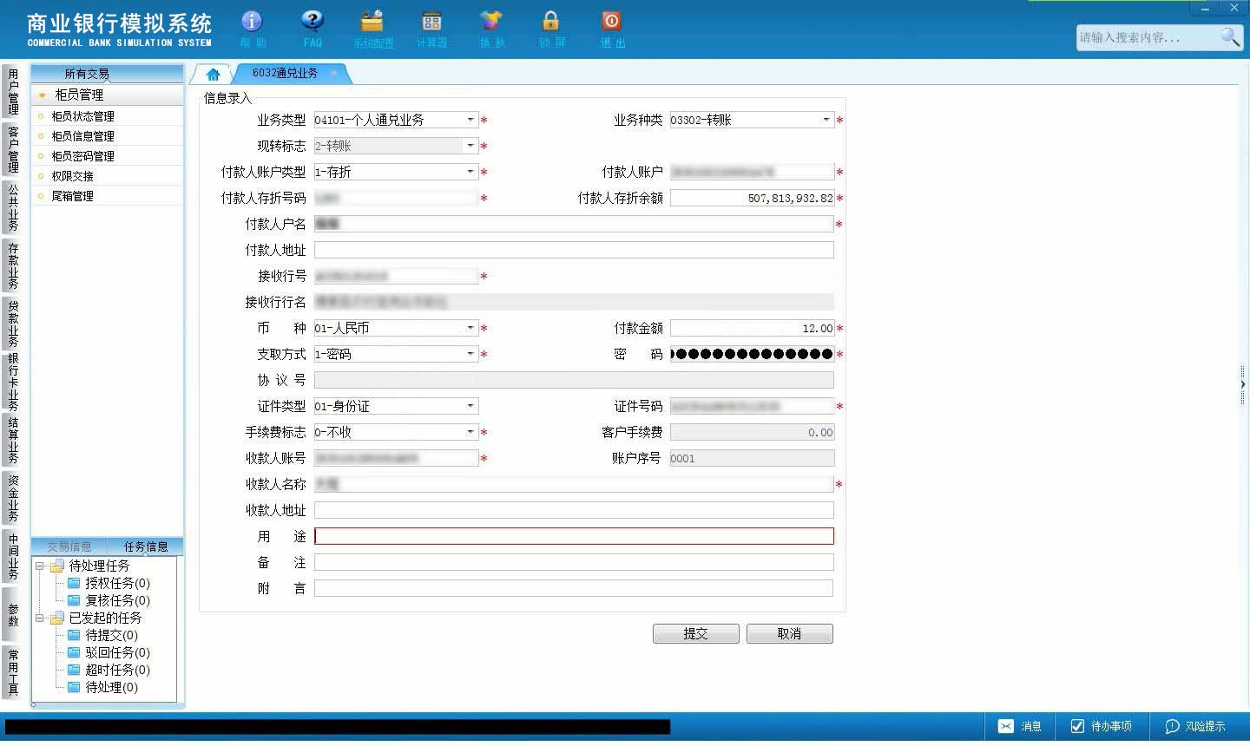Switch to 常用工具 side tab

13,672
